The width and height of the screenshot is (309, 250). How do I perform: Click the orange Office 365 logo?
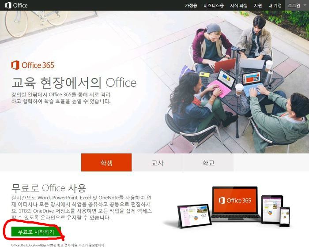point(33,65)
